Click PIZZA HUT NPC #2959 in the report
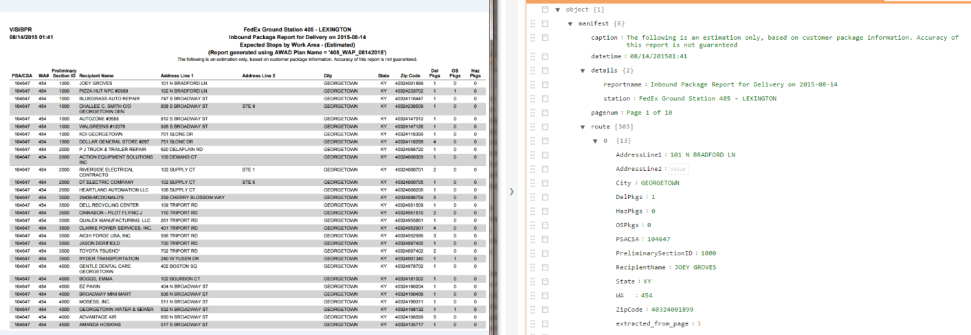This screenshot has width=971, height=335. point(104,91)
